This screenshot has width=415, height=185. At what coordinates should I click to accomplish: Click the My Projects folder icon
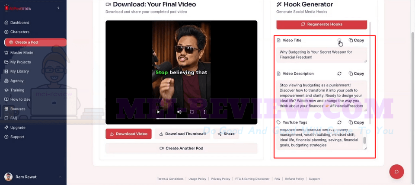[x=6, y=62]
